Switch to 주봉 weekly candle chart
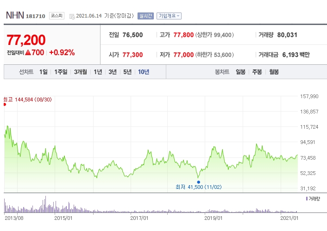327x231 pixels. [257, 72]
